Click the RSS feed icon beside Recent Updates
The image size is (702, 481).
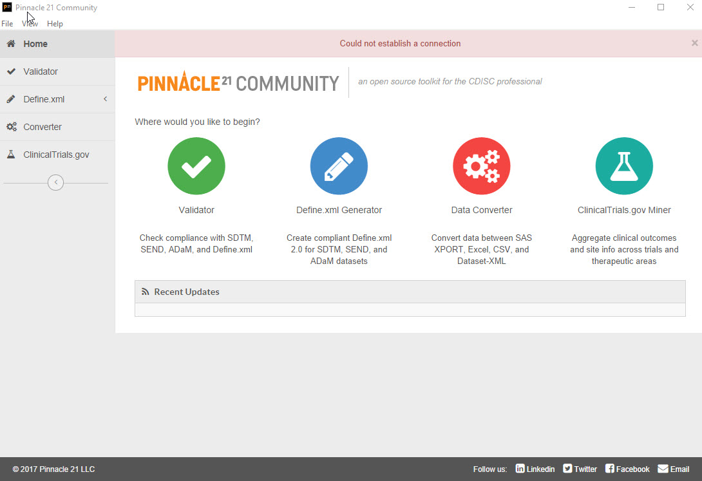[x=145, y=292]
